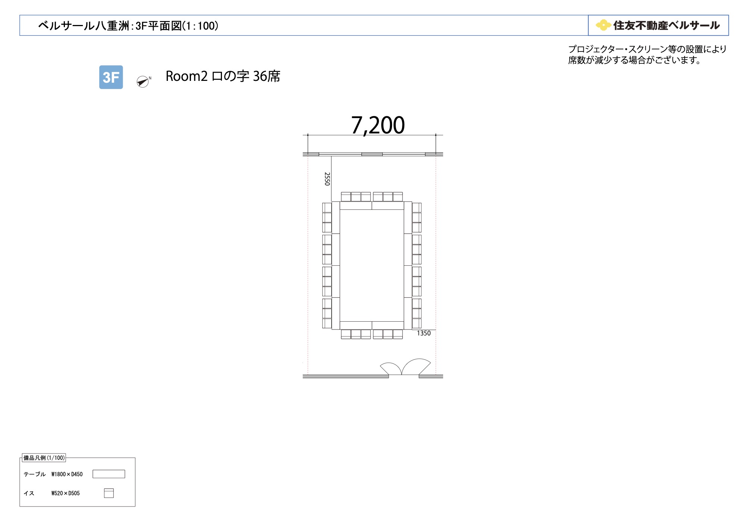Select the '1350' dimension label
746x527 pixels.
coord(424,333)
